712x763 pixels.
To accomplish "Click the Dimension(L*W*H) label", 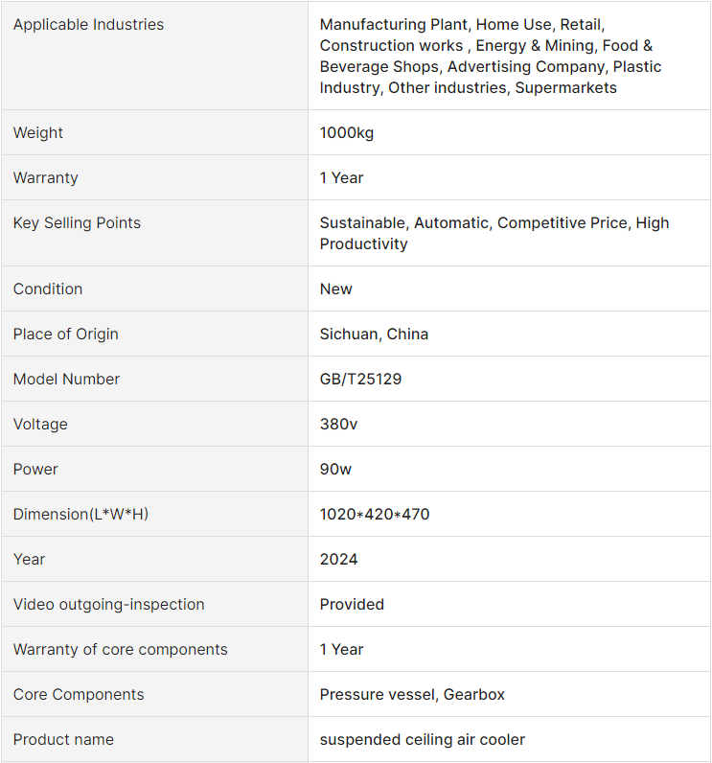I will (80, 515).
